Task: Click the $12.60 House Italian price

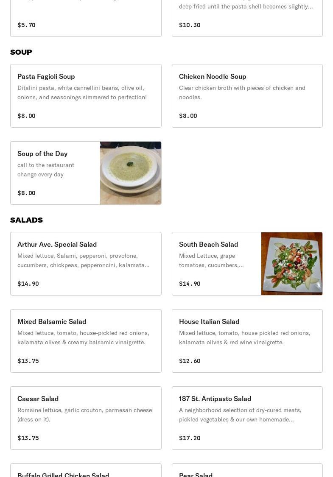Action: pos(190,361)
